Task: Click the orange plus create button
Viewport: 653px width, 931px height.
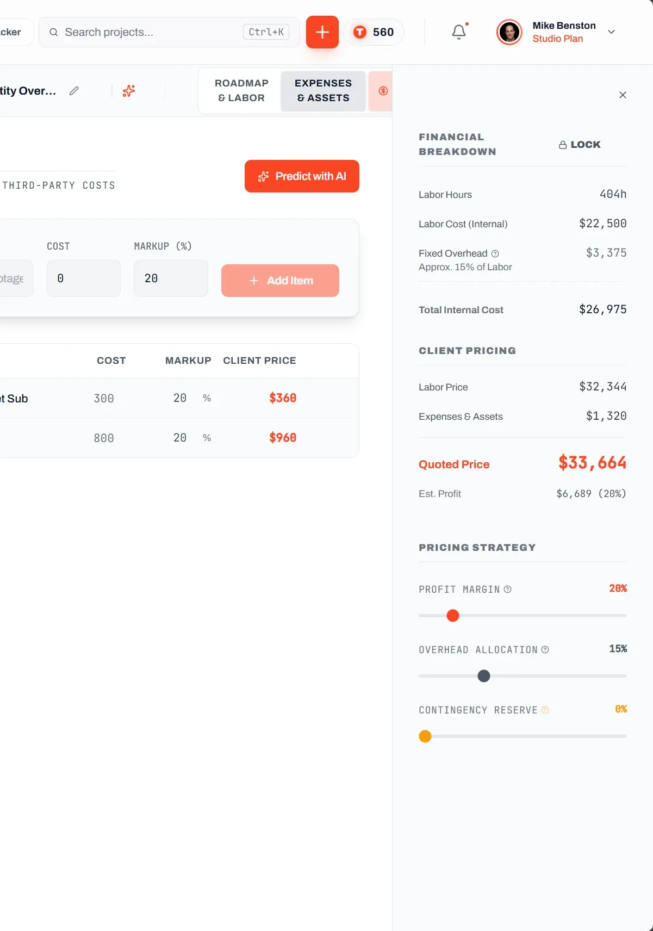Action: pos(322,32)
